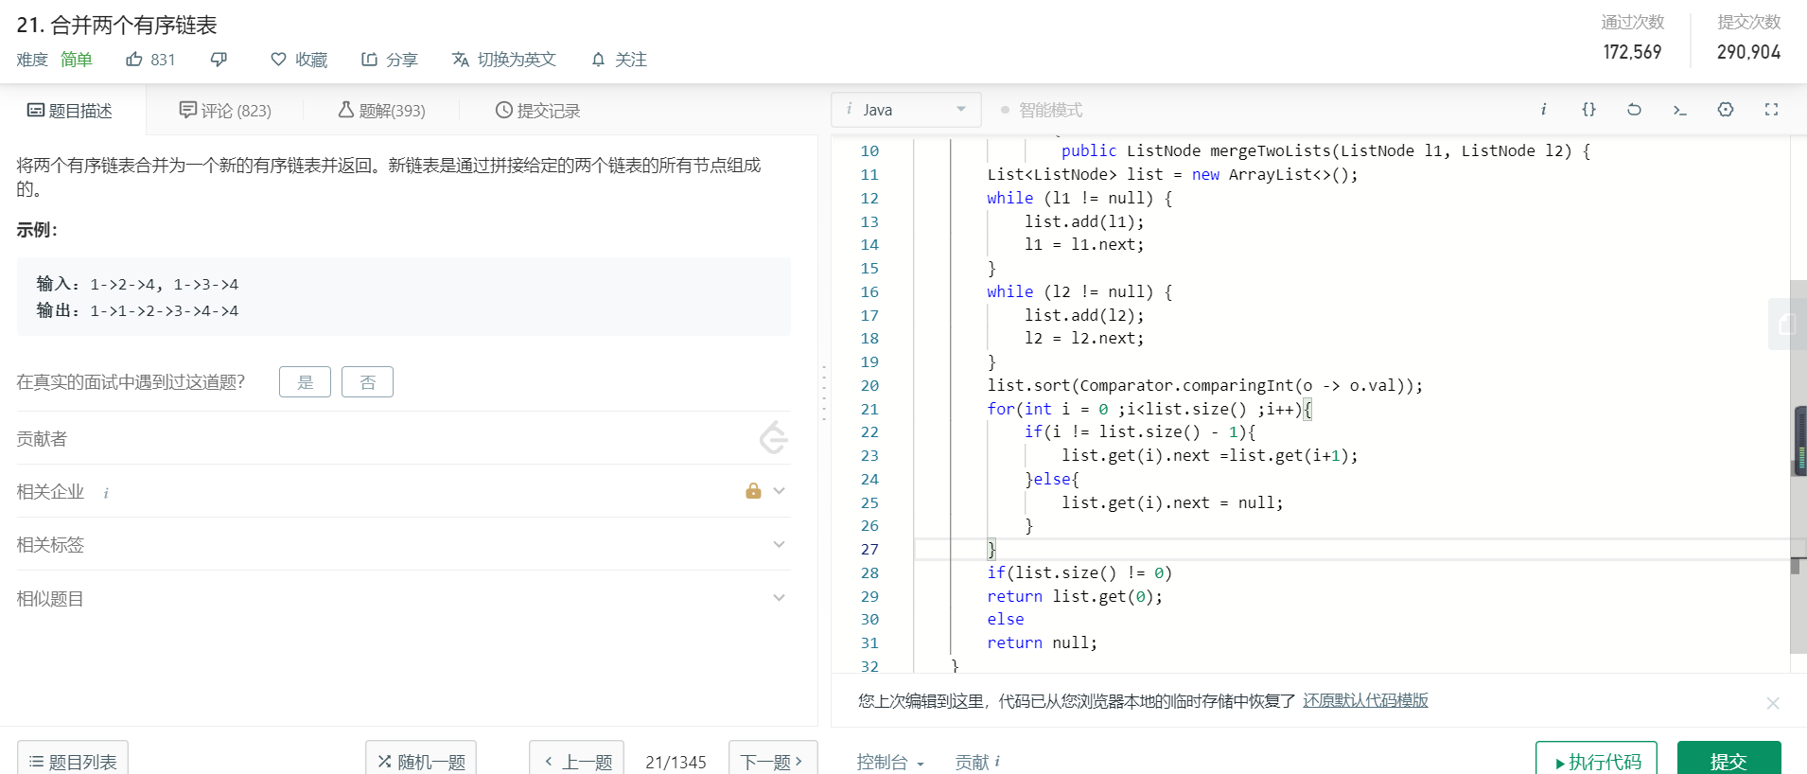Click the code line while (l2 != null) {
Image resolution: width=1807 pixels, height=774 pixels.
(1079, 291)
